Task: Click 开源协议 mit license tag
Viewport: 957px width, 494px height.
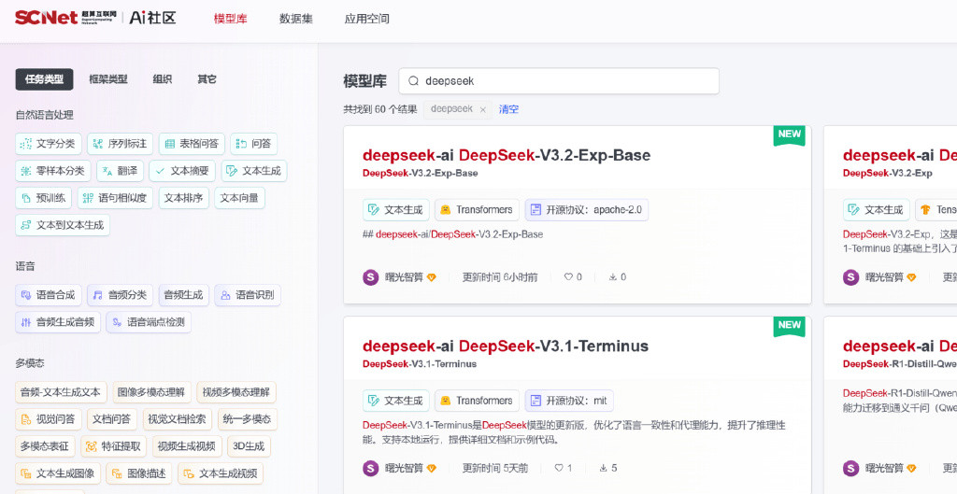Action: pos(569,401)
